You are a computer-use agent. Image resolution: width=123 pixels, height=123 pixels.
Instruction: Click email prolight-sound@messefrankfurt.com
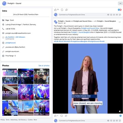tap(18, 33)
